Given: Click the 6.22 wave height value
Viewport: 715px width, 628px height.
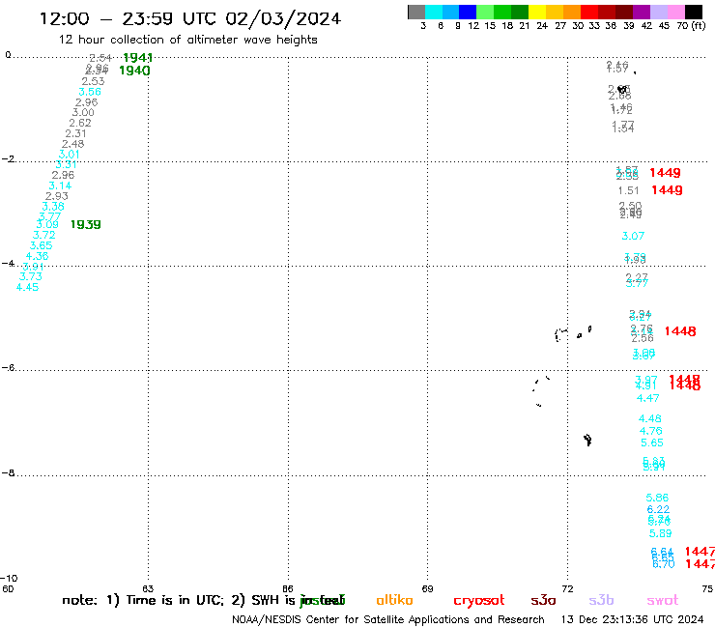Looking at the screenshot, I should [x=658, y=510].
